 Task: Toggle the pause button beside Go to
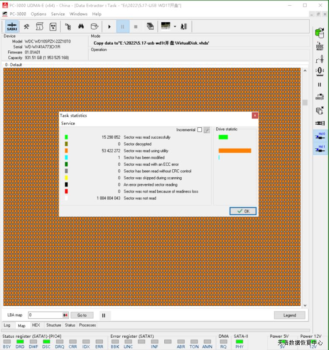104,315
